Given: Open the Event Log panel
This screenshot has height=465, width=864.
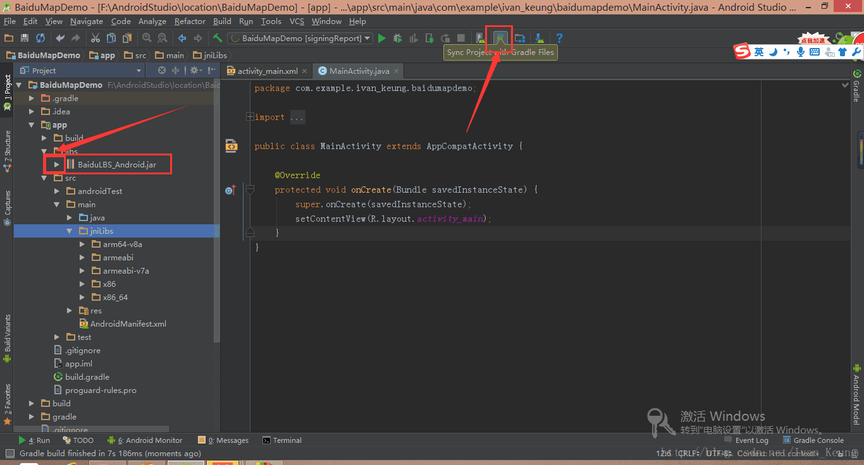Looking at the screenshot, I should (x=746, y=440).
